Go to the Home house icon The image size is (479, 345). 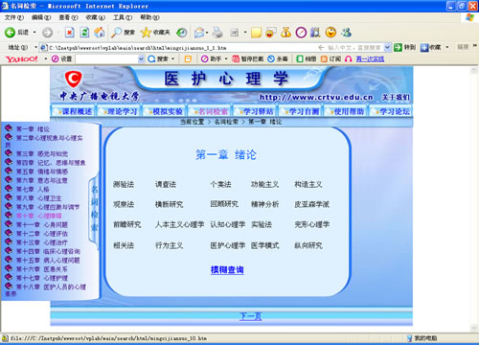pos(100,33)
